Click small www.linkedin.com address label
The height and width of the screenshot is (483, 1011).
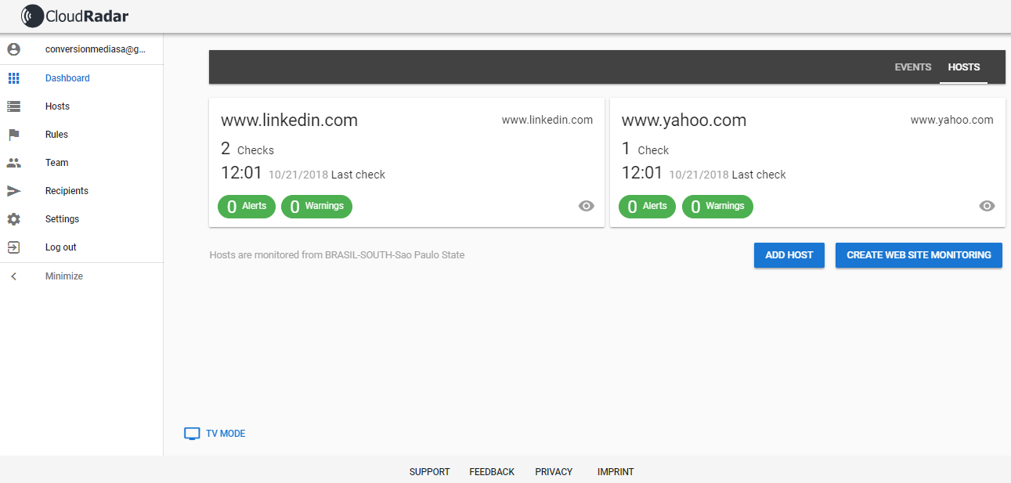547,120
